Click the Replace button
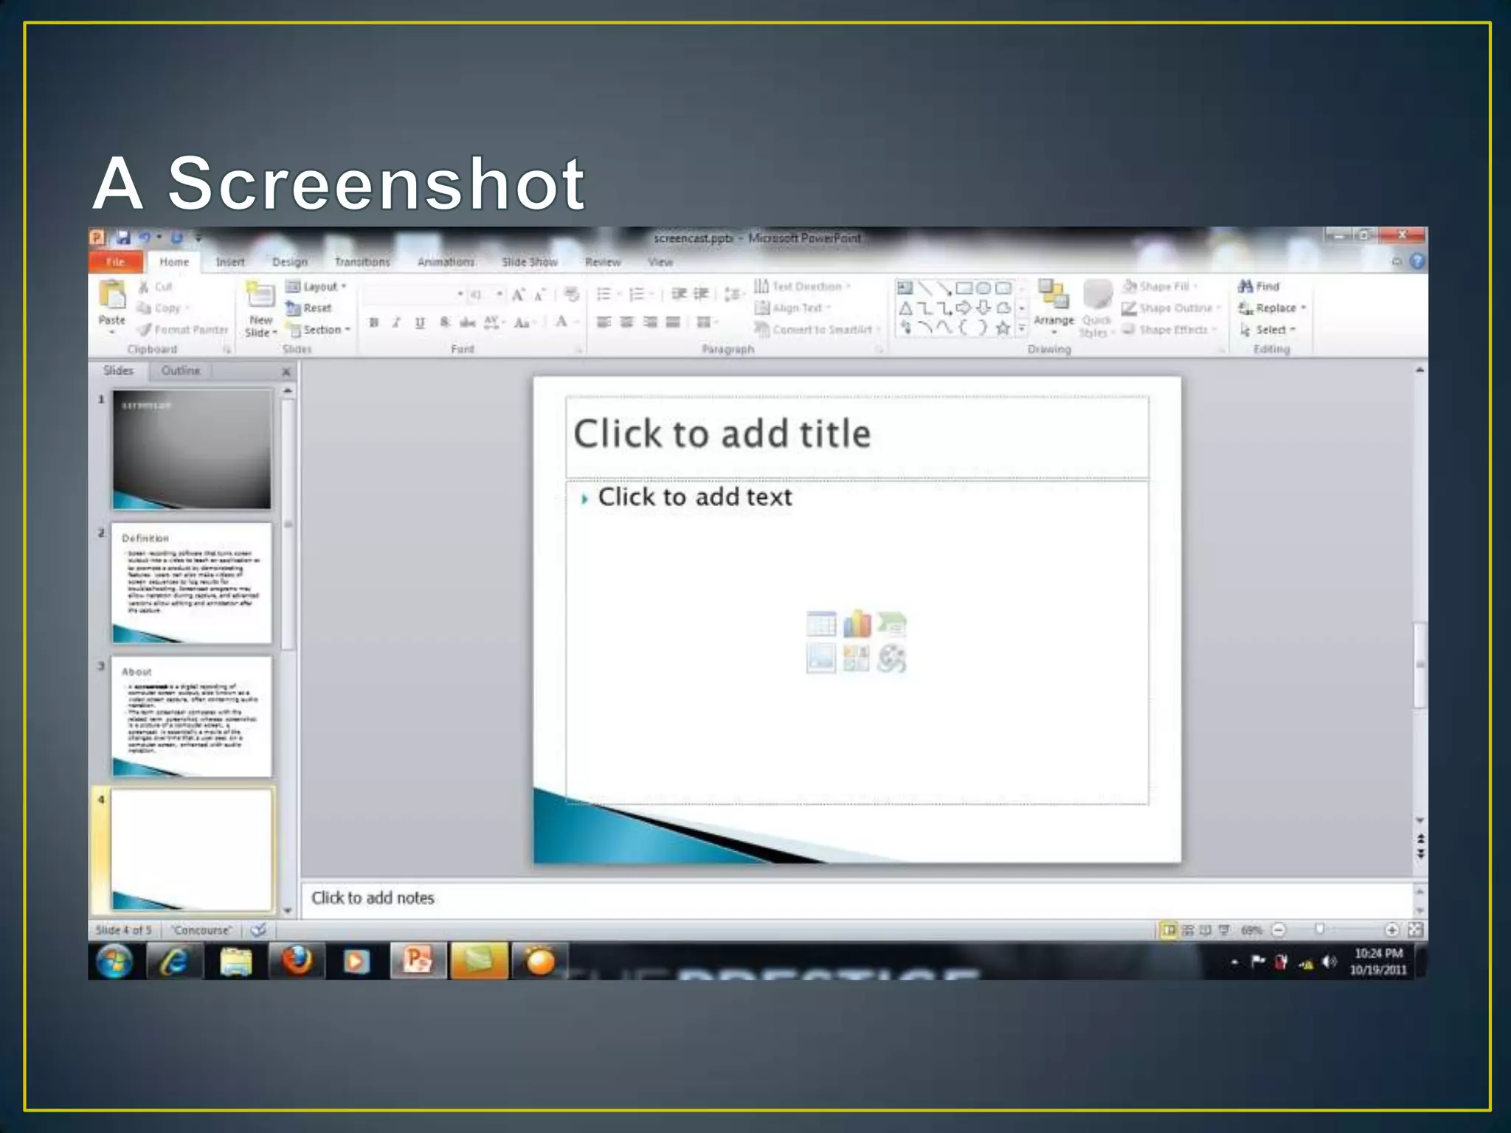This screenshot has width=1511, height=1133. [1275, 308]
